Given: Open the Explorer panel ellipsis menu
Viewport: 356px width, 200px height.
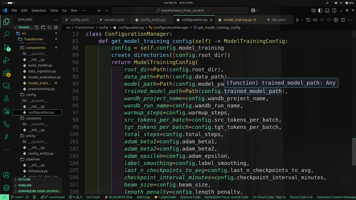Looking at the screenshot, I should click(56, 20).
